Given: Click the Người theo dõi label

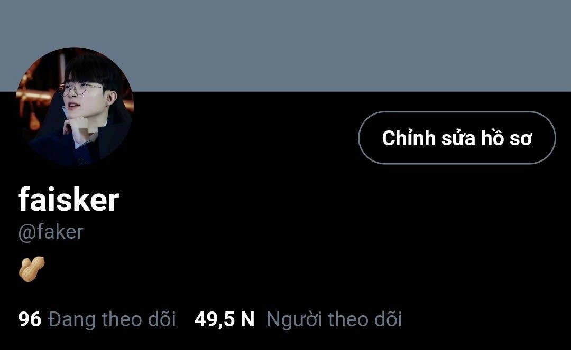Looking at the screenshot, I should point(334,319).
